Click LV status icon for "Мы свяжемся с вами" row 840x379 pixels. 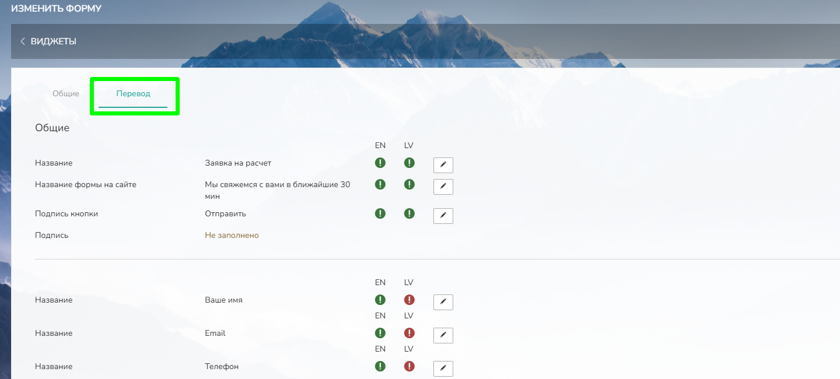409,184
